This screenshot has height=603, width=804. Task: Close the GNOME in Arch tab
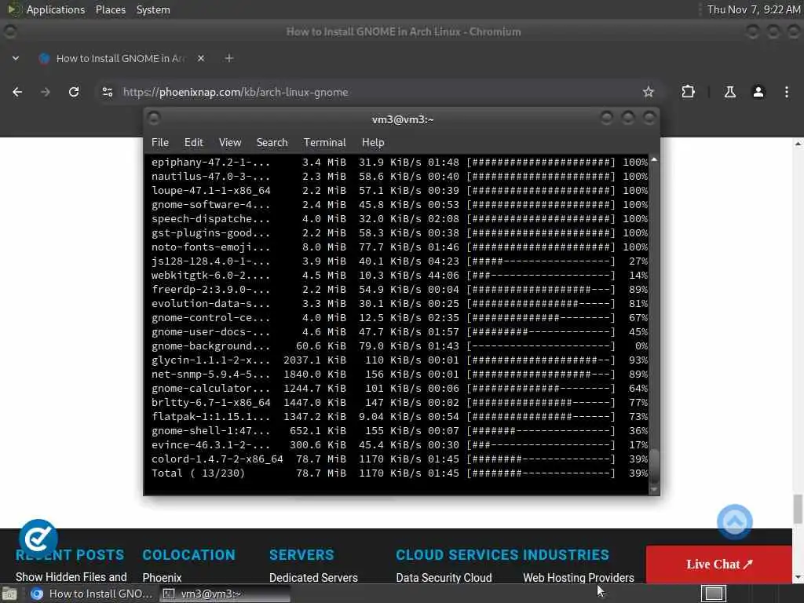[201, 58]
